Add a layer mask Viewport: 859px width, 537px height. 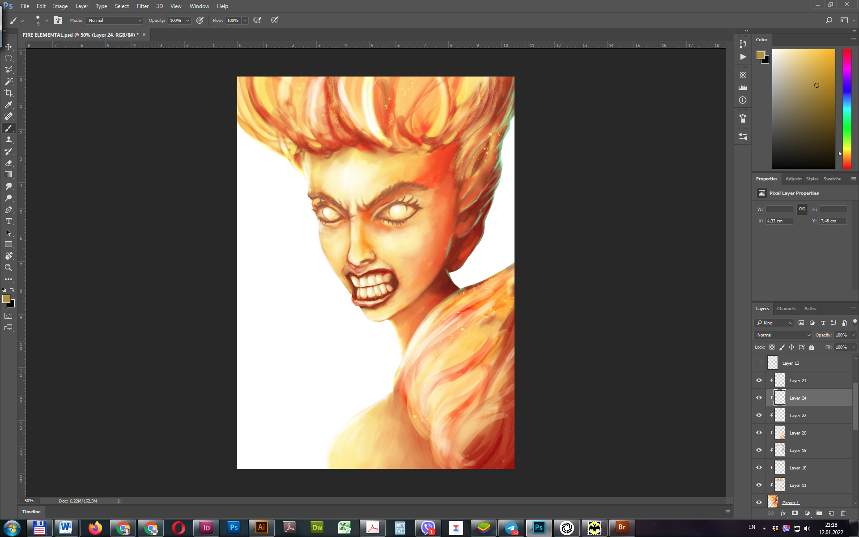pyautogui.click(x=795, y=513)
